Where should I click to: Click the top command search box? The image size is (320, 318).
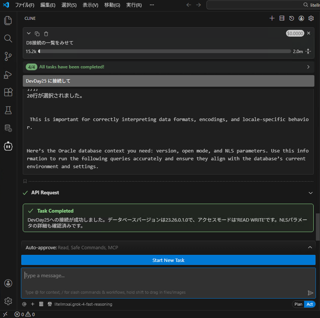(263, 5)
